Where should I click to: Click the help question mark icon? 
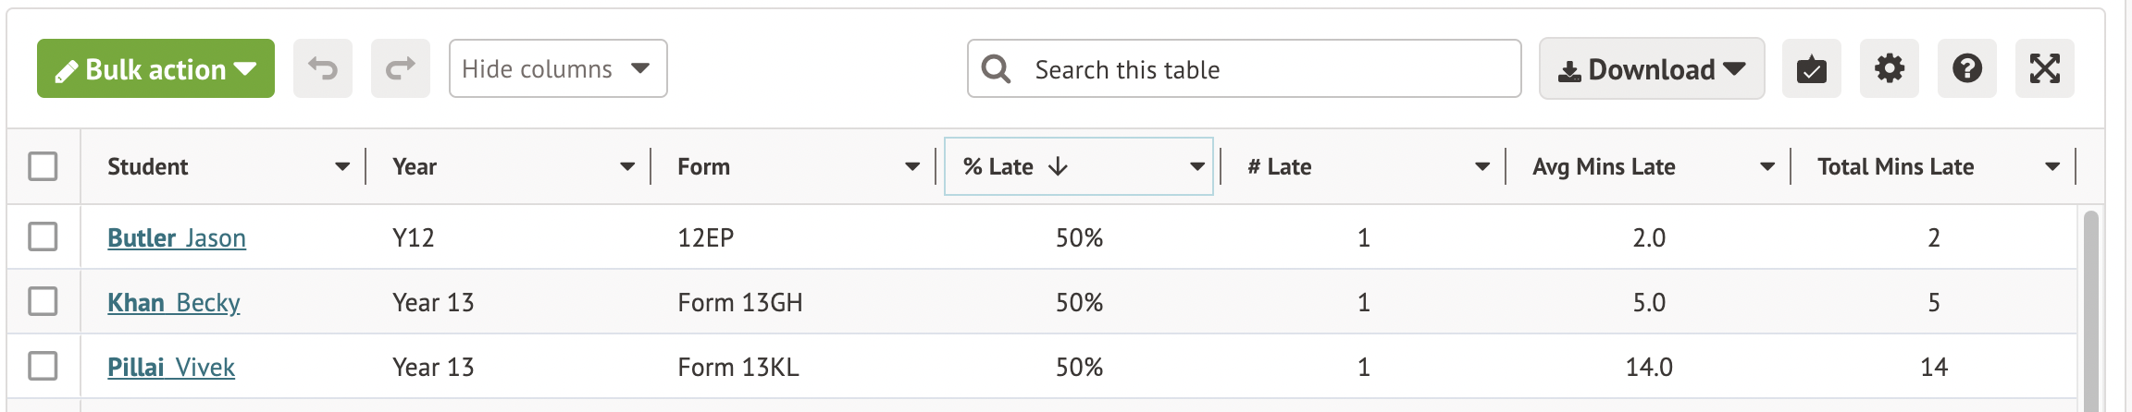tap(1966, 68)
